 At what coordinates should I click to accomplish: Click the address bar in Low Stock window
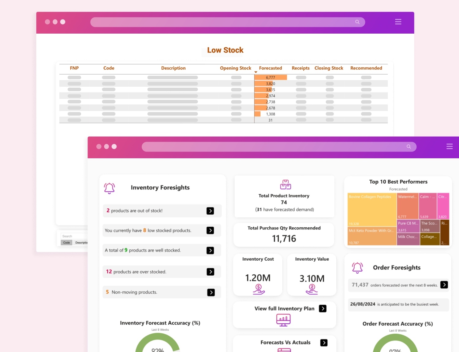(x=228, y=22)
